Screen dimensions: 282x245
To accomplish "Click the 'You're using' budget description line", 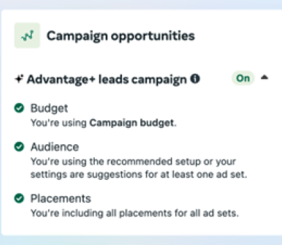I will (x=104, y=123).
